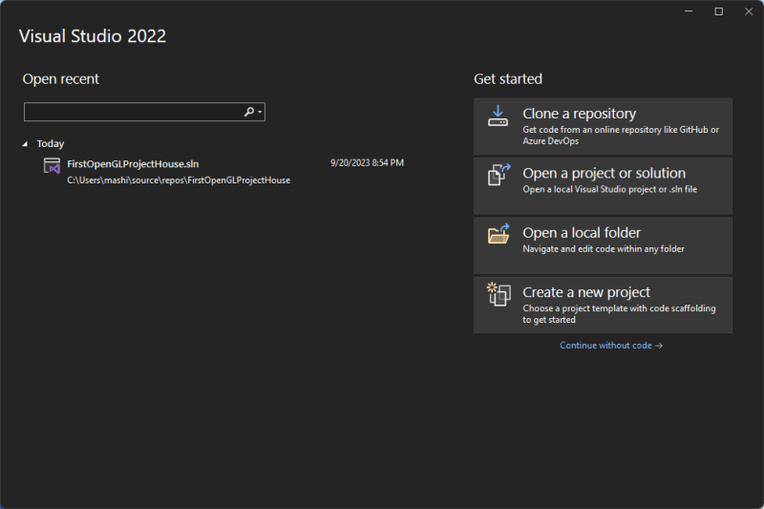
Task: Click the magnifier search icon in recent box
Action: click(x=249, y=112)
